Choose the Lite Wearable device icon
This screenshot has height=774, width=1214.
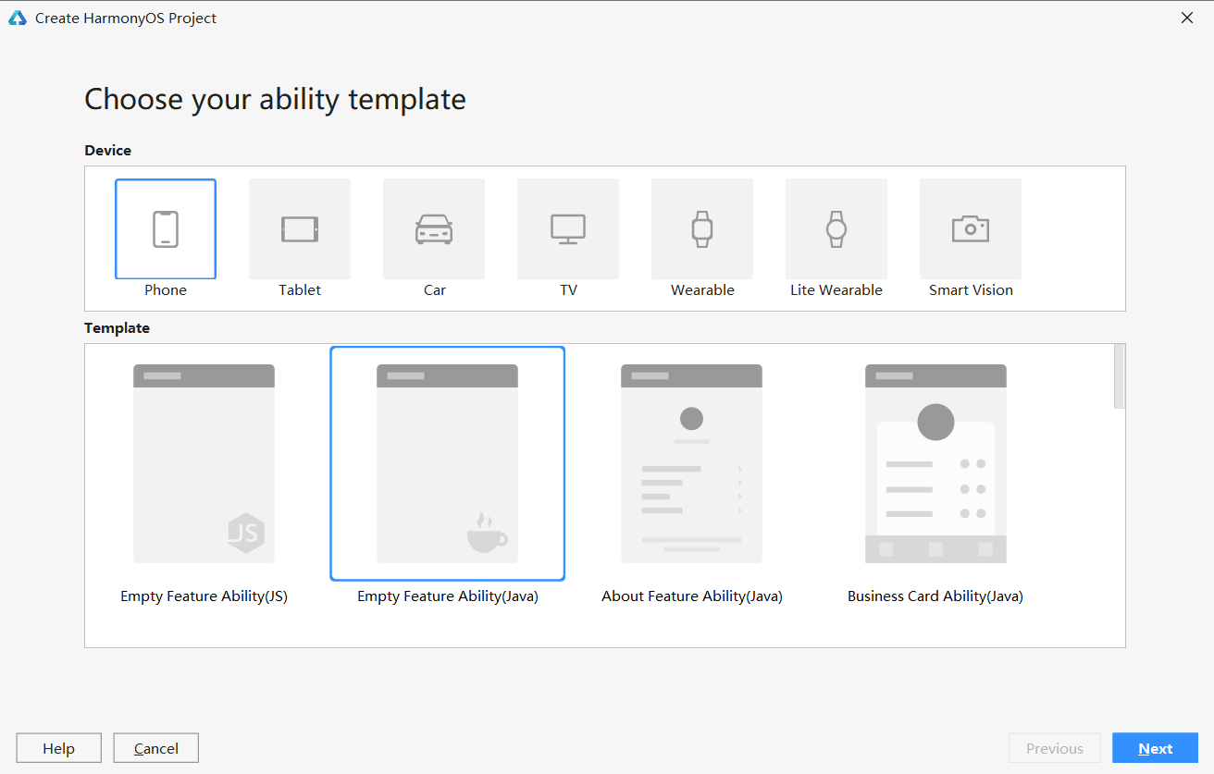pos(836,229)
